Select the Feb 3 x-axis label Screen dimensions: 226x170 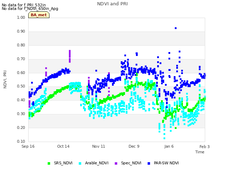tap(204, 147)
